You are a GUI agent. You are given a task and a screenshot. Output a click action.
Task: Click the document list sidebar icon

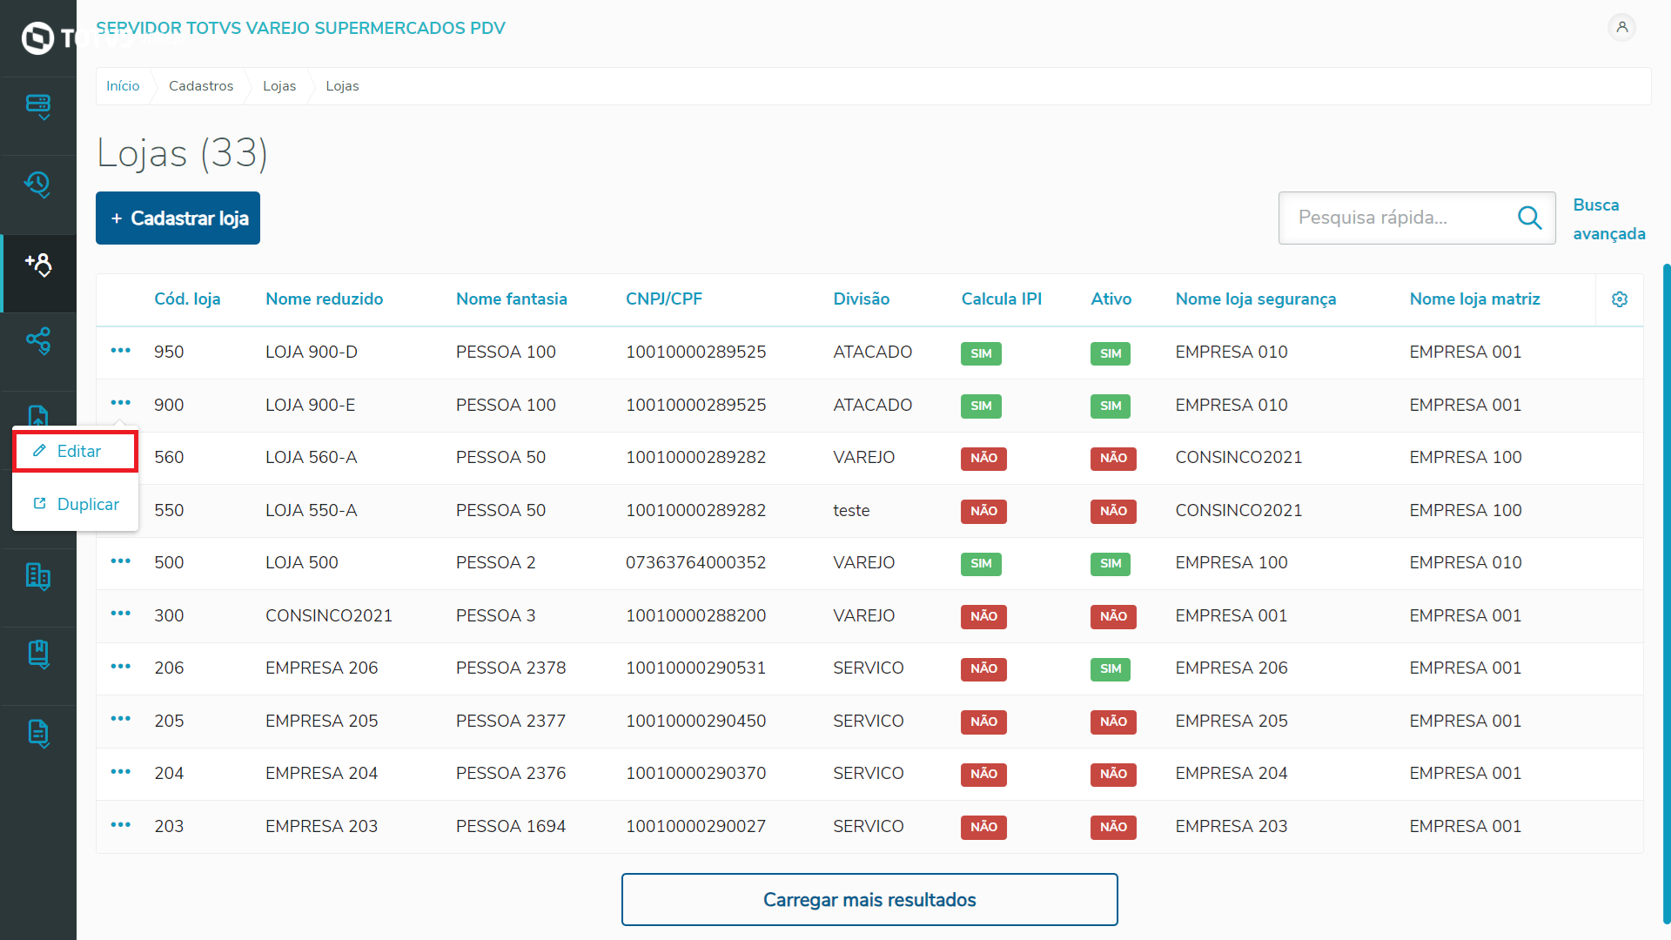[38, 733]
